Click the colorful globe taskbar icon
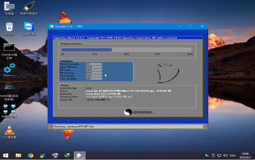255x160 pixels. coord(67,155)
